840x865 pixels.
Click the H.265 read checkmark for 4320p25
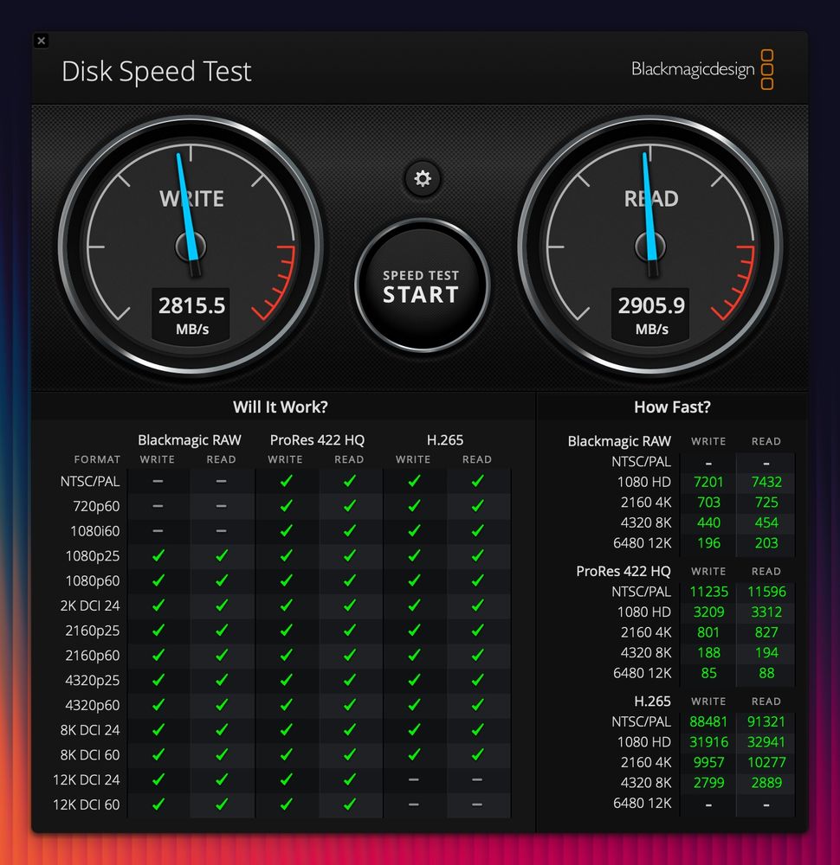tap(478, 680)
